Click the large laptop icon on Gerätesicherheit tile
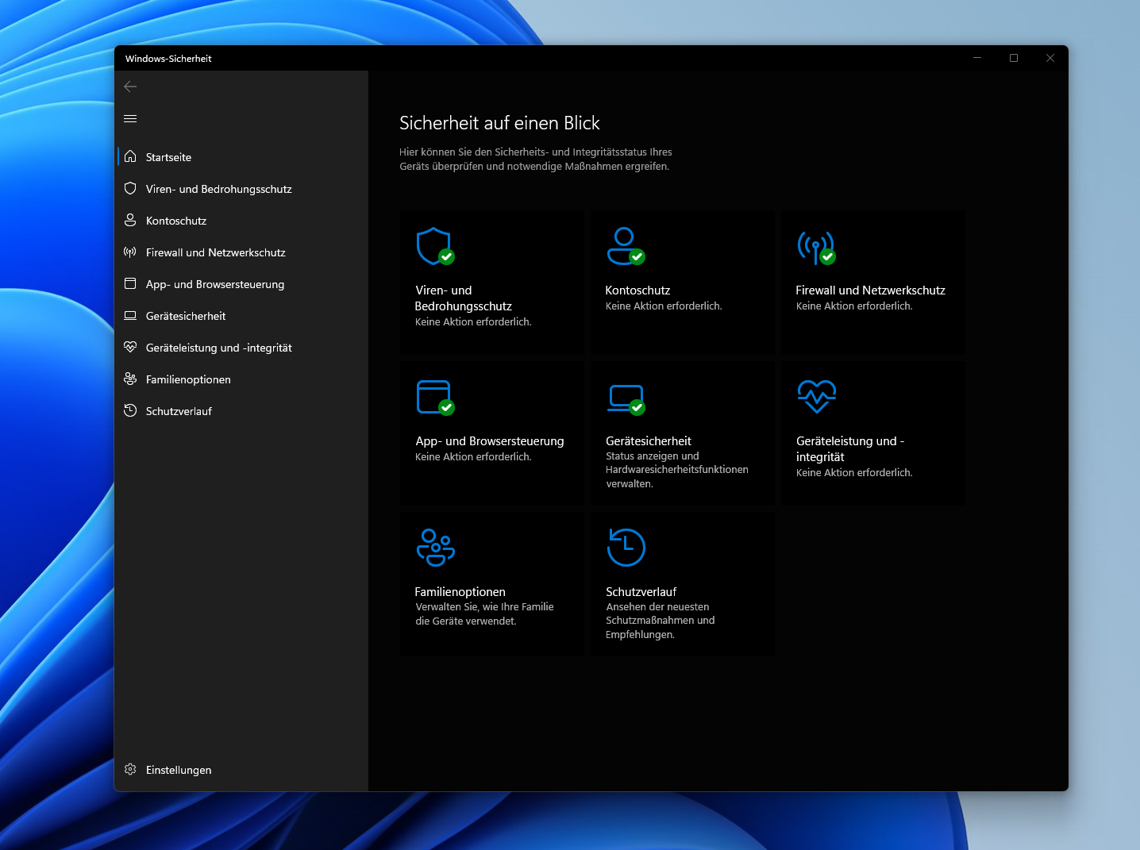Image resolution: width=1140 pixels, height=850 pixels. pyautogui.click(x=626, y=399)
